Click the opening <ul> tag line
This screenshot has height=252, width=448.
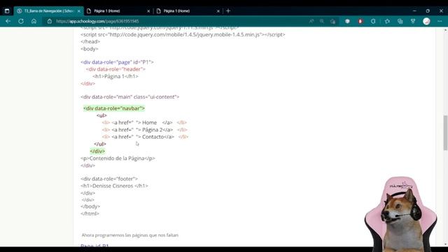(101, 115)
